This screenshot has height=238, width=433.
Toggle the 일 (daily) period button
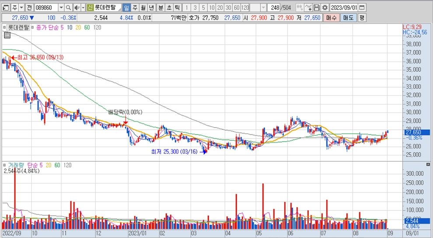126,8
